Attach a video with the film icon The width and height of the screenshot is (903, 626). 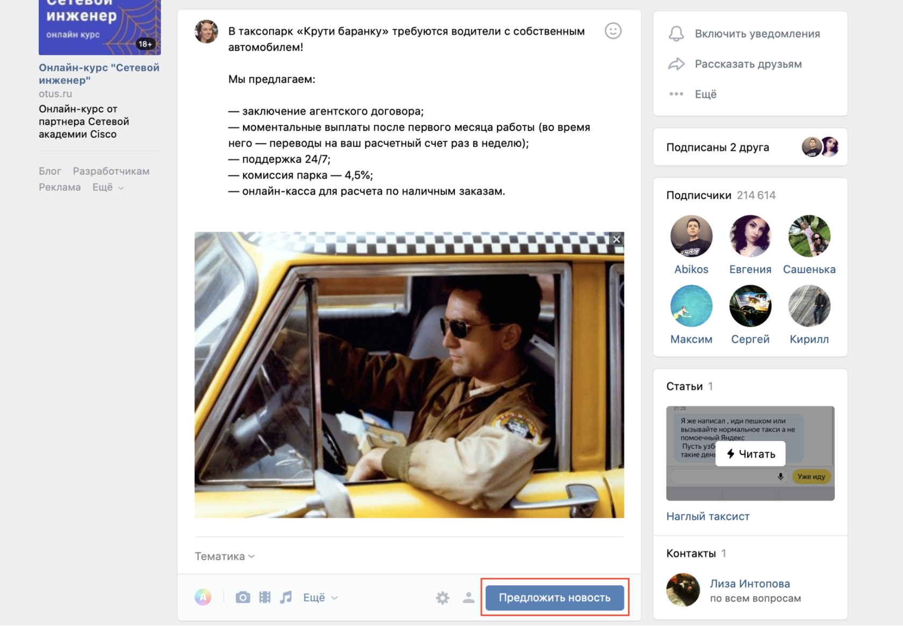264,597
